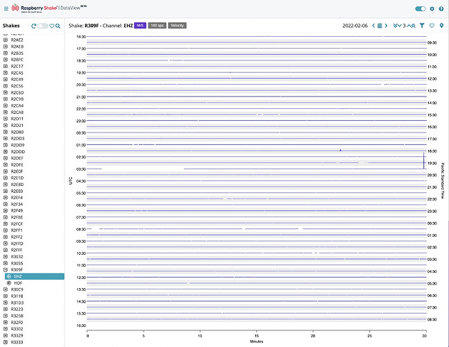This screenshot has width=449, height=347.
Task: Collapse the R309F tree node
Action: pyautogui.click(x=5, y=270)
